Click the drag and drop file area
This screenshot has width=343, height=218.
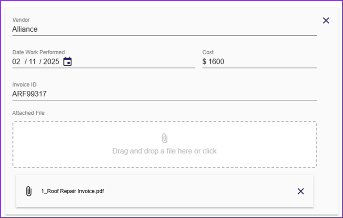[x=165, y=145]
